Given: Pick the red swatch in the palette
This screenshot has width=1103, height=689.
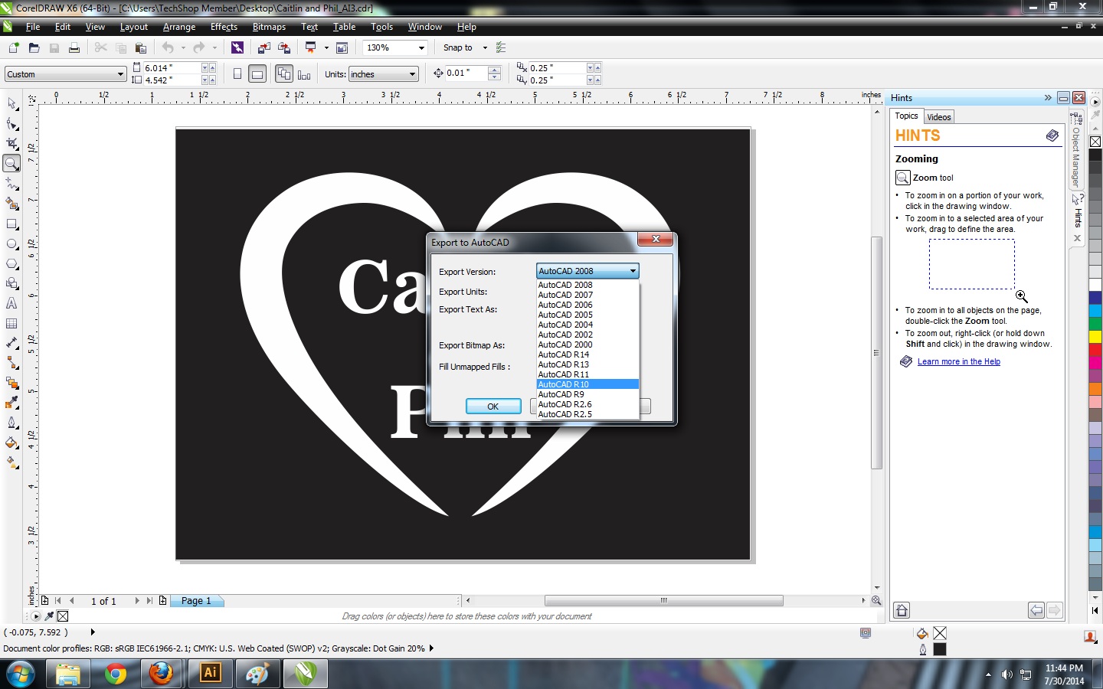Looking at the screenshot, I should click(1095, 350).
